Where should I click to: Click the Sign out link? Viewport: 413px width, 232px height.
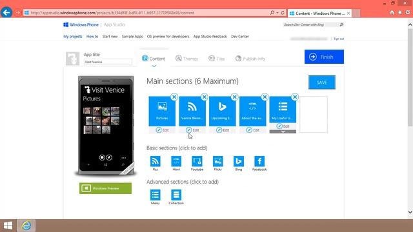click(x=339, y=39)
